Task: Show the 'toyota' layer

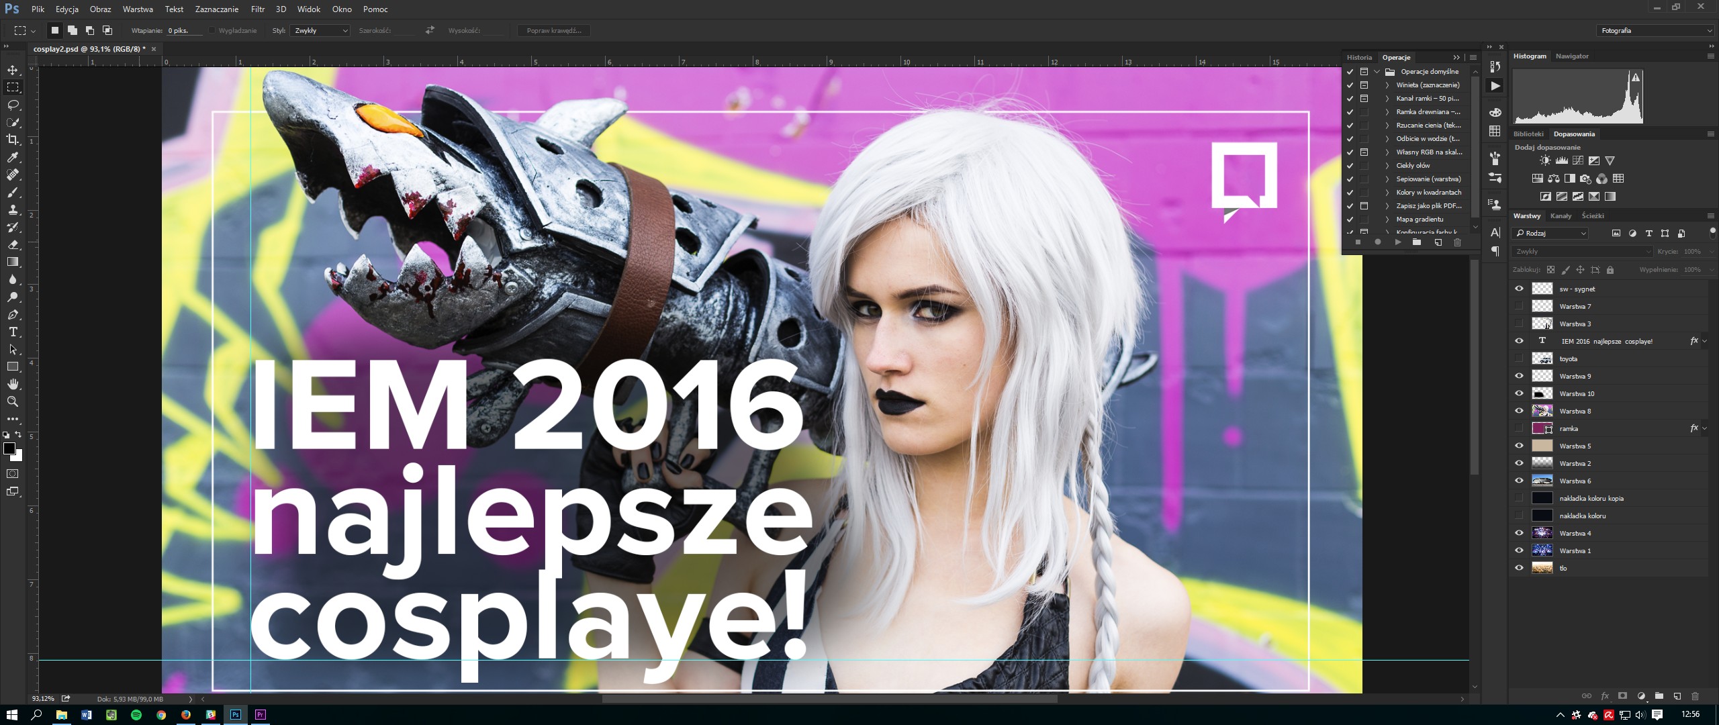Action: click(x=1519, y=358)
